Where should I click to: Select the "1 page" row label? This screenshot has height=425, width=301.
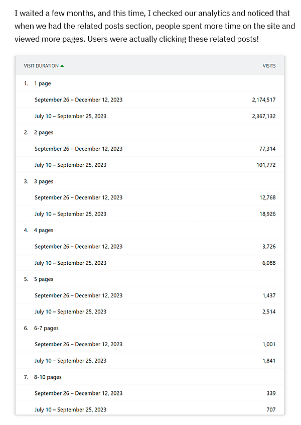pyautogui.click(x=43, y=83)
